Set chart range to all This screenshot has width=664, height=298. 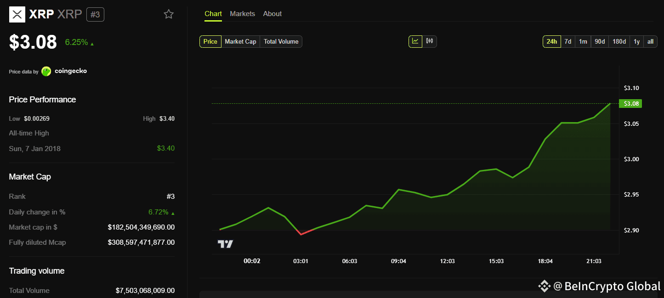coord(650,41)
